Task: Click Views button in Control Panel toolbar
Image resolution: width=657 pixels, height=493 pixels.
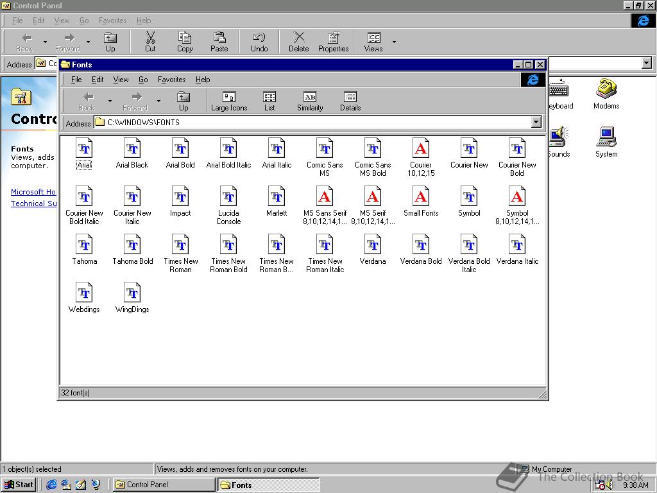Action: 373,42
